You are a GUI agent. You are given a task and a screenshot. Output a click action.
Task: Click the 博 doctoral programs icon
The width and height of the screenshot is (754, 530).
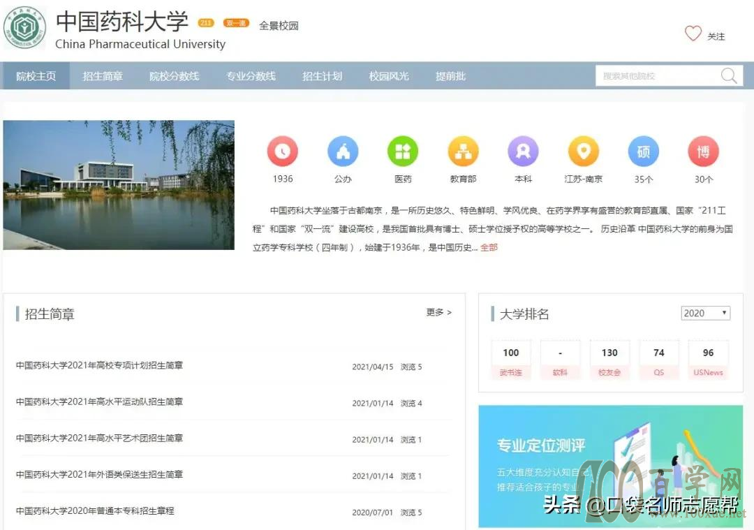[704, 151]
